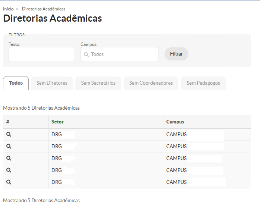Go to the Sem Pedagogos tab
Viewport: 260px width, 210px height.
coord(203,83)
